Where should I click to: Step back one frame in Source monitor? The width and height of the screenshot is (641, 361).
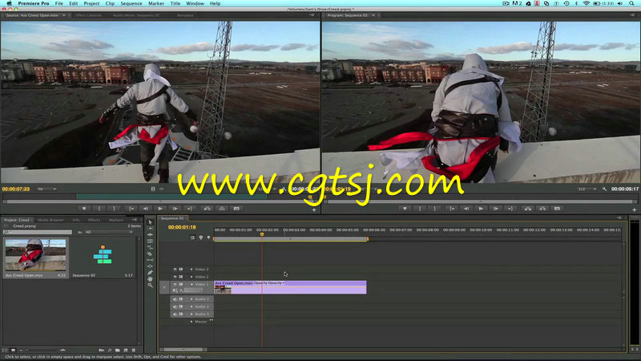[146, 209]
